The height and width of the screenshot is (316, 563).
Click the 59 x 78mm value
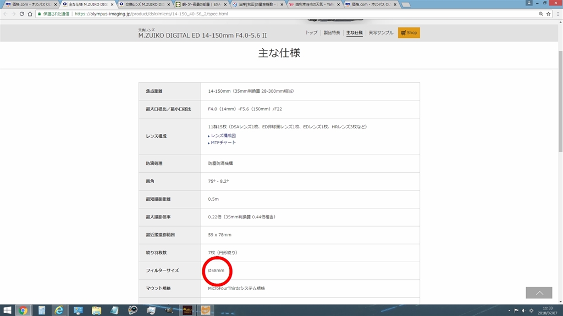pos(220,235)
